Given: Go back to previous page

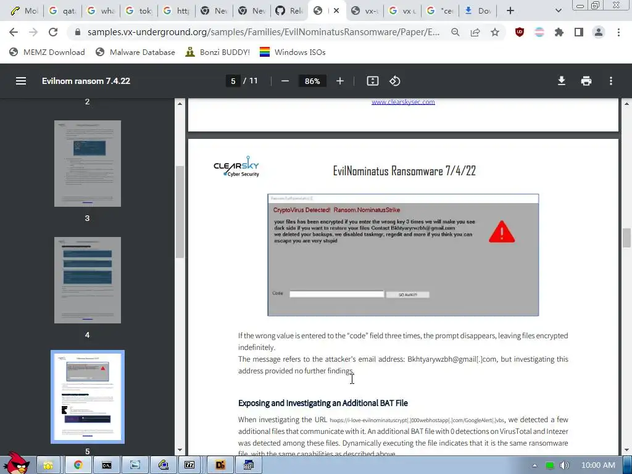Looking at the screenshot, I should [x=14, y=32].
